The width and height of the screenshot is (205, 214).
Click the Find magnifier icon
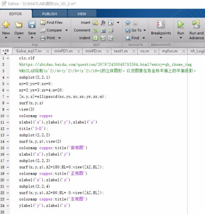point(128,38)
